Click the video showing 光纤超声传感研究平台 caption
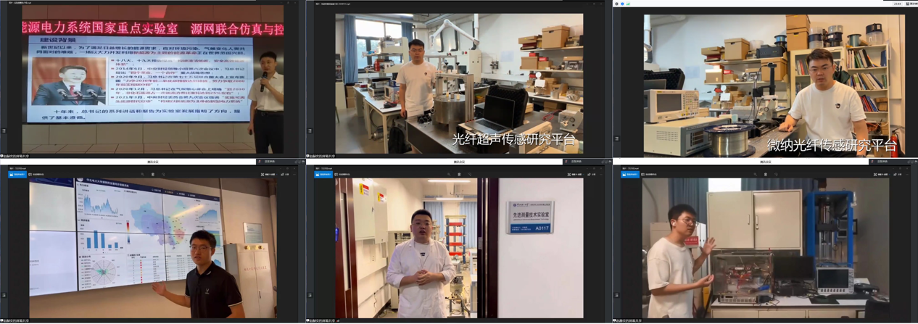Viewport: 918px width, 324px height. click(x=458, y=83)
